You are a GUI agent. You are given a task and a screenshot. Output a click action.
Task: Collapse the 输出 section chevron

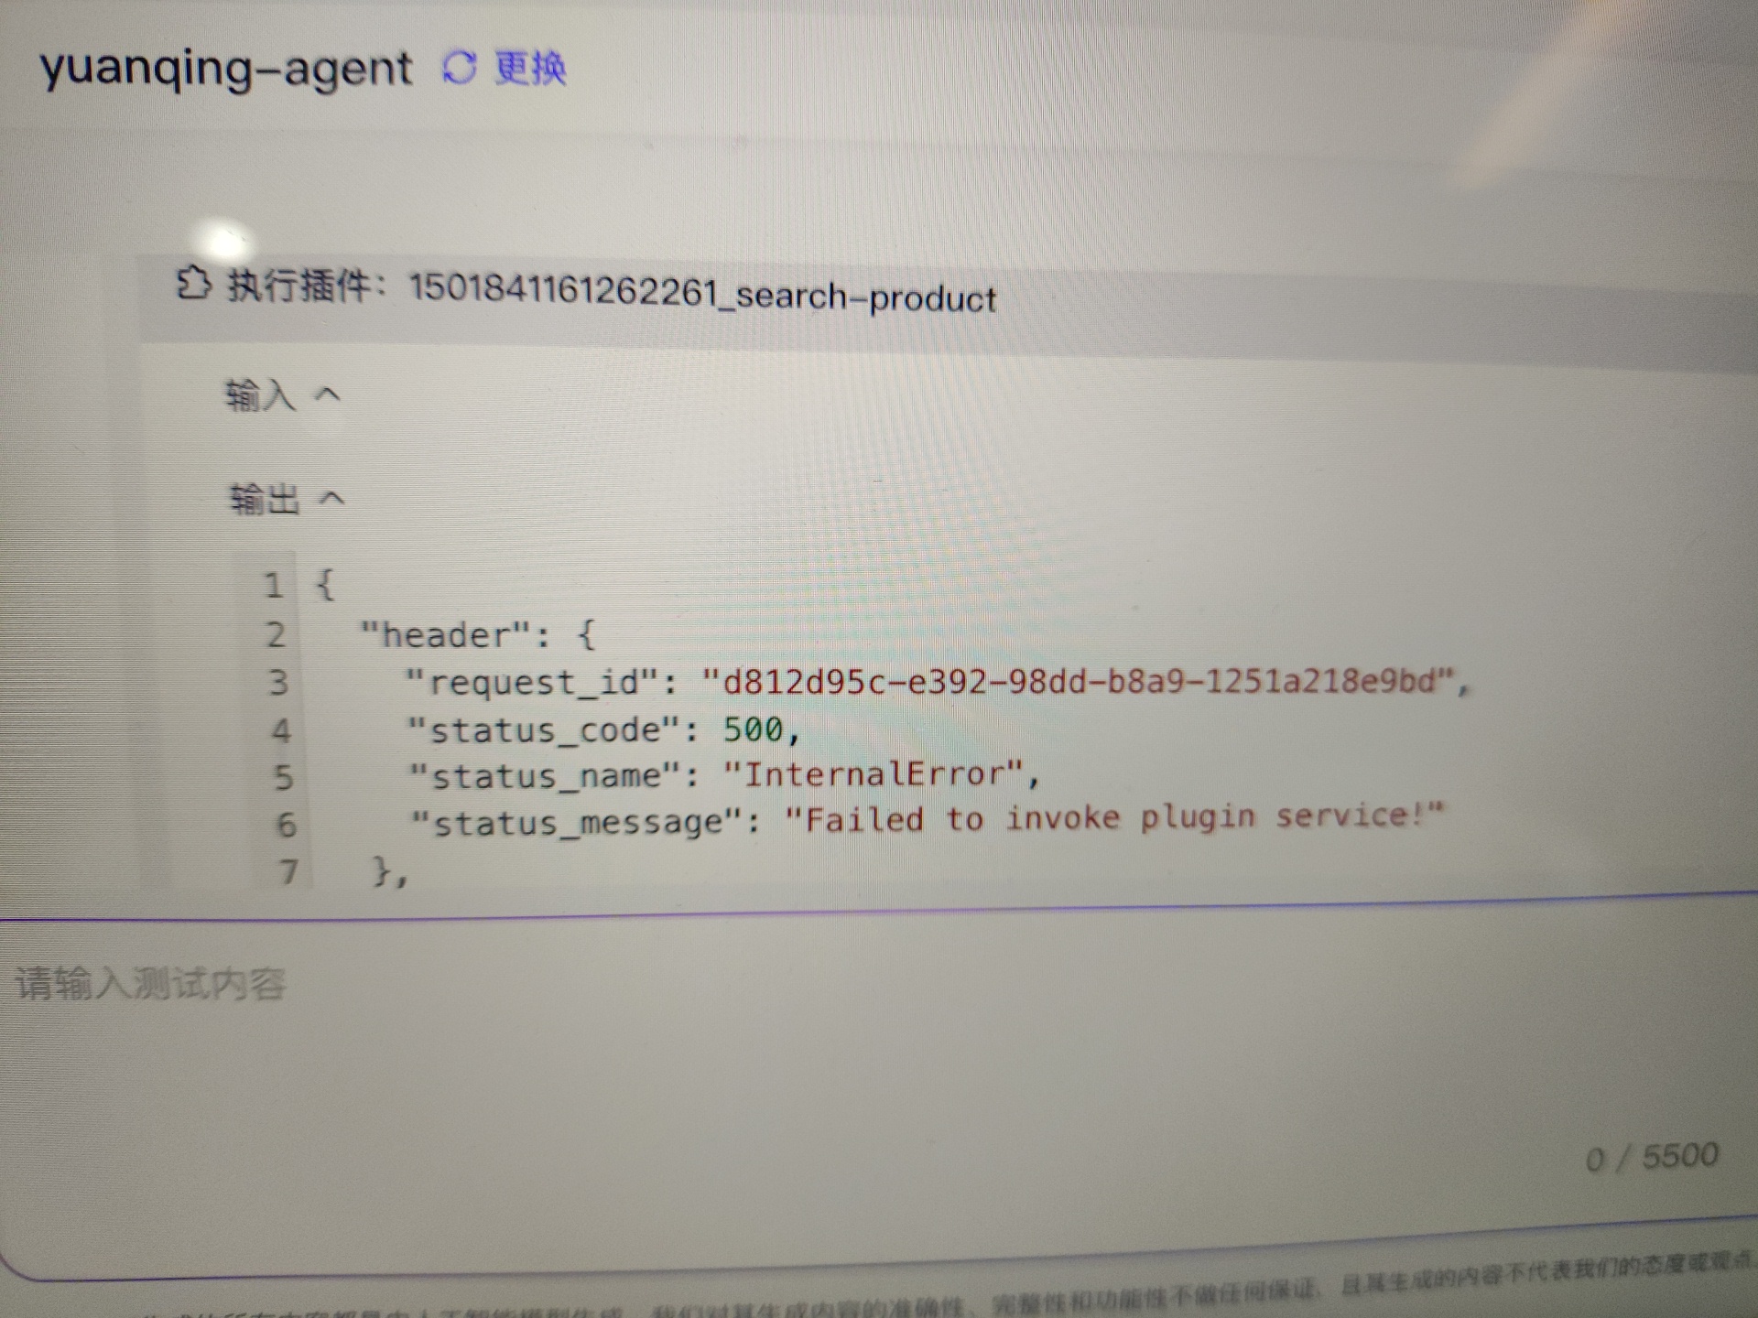click(x=331, y=499)
